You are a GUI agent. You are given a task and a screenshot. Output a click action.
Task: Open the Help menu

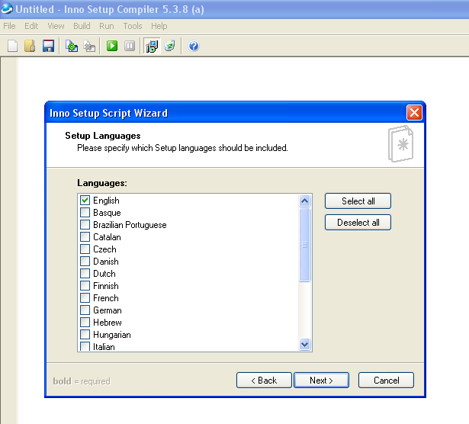[x=159, y=27]
